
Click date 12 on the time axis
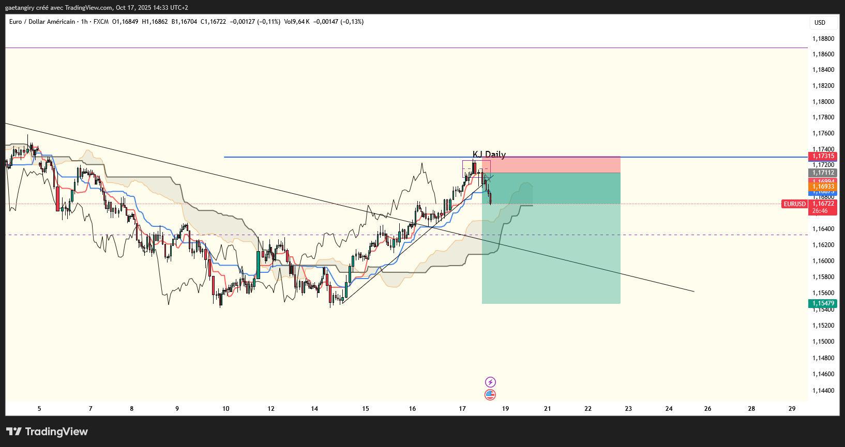(271, 409)
